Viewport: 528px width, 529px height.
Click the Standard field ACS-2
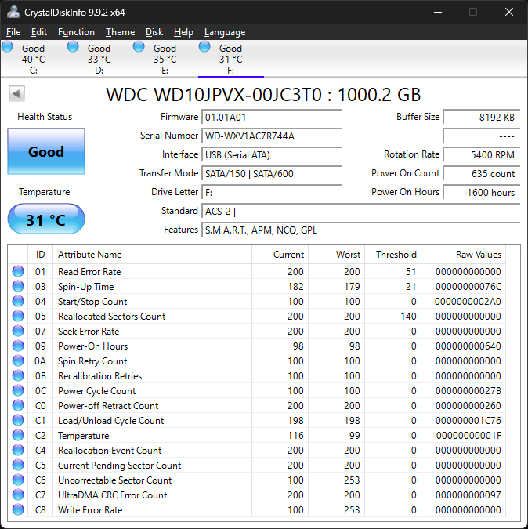pyautogui.click(x=361, y=212)
